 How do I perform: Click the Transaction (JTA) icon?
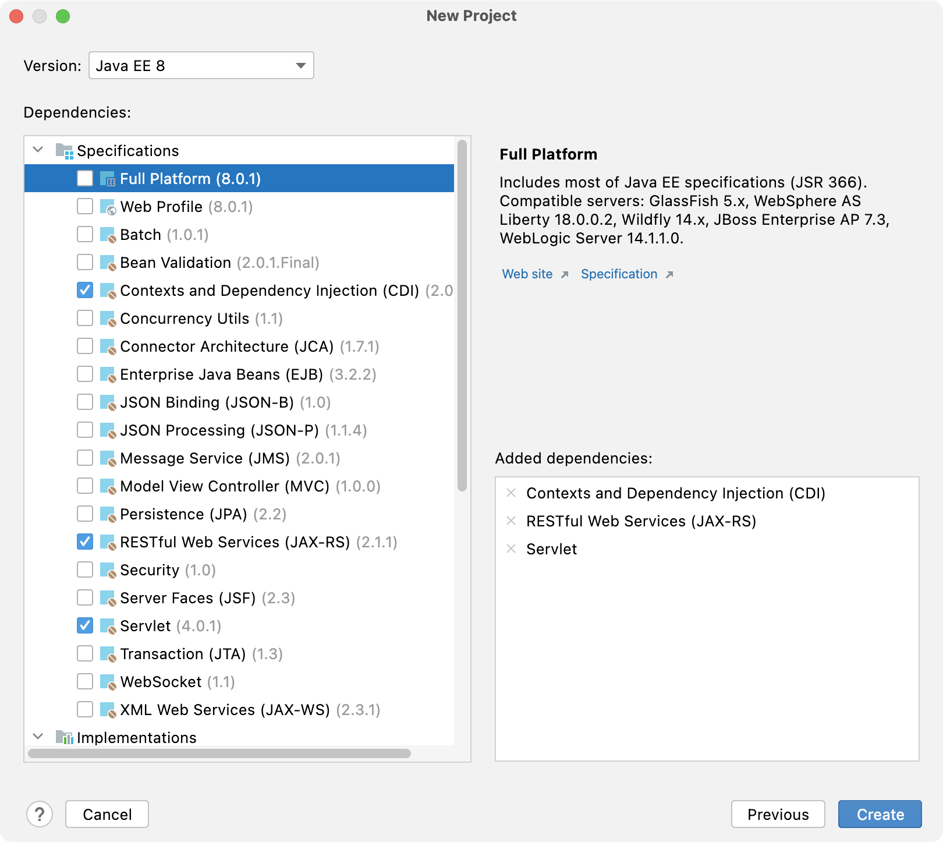[x=108, y=654]
